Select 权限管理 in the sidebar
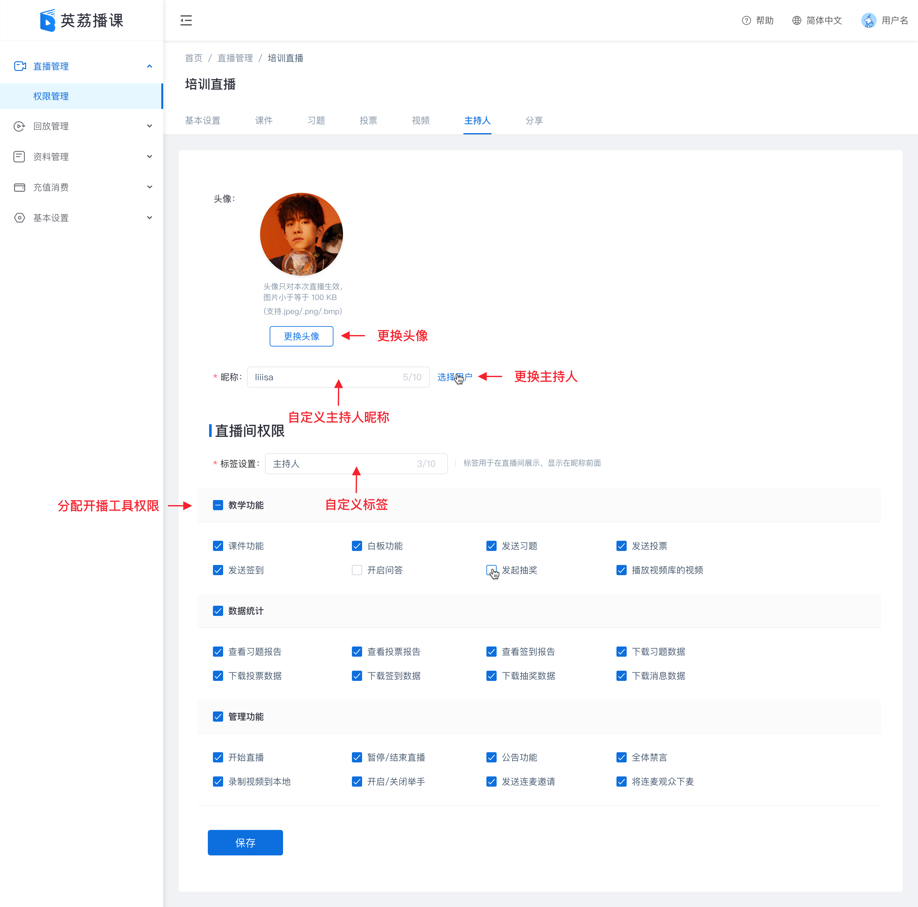 pos(81,96)
